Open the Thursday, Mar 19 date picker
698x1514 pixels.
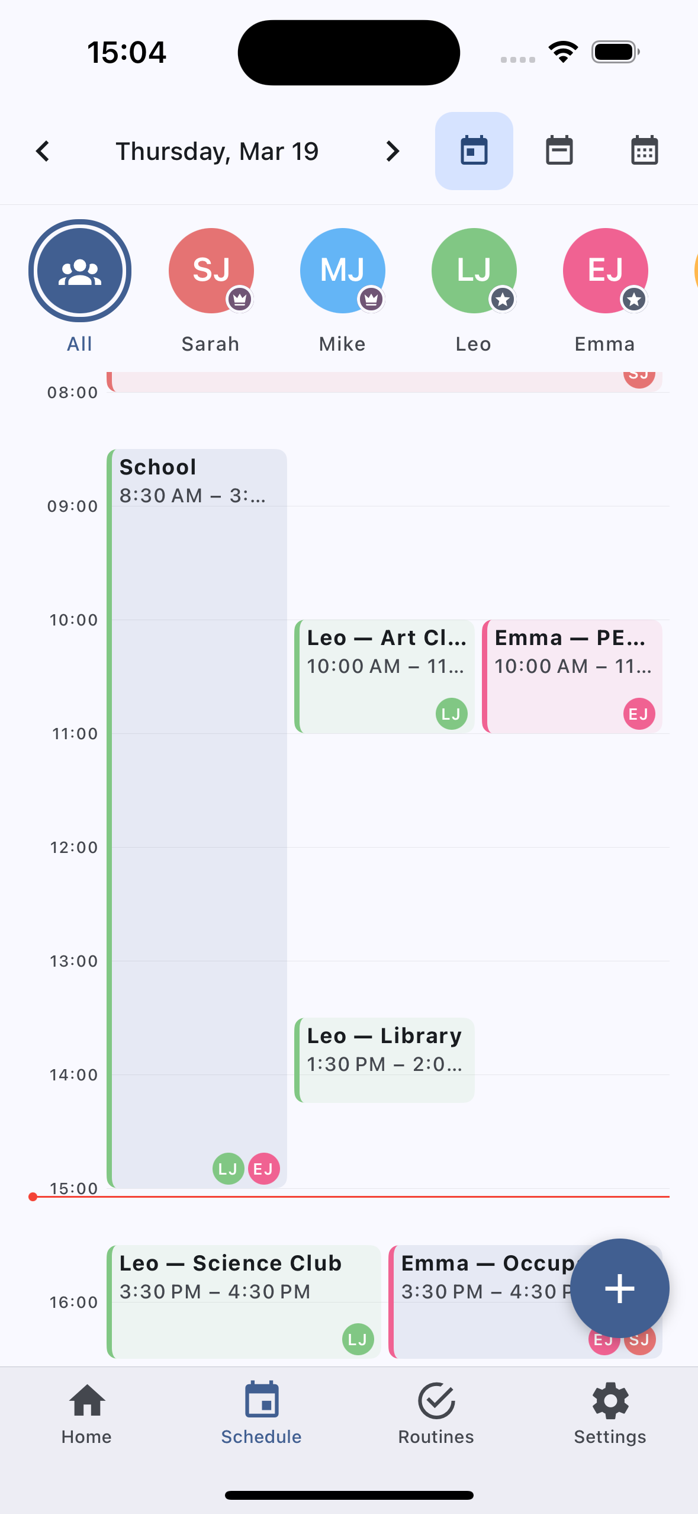[217, 151]
